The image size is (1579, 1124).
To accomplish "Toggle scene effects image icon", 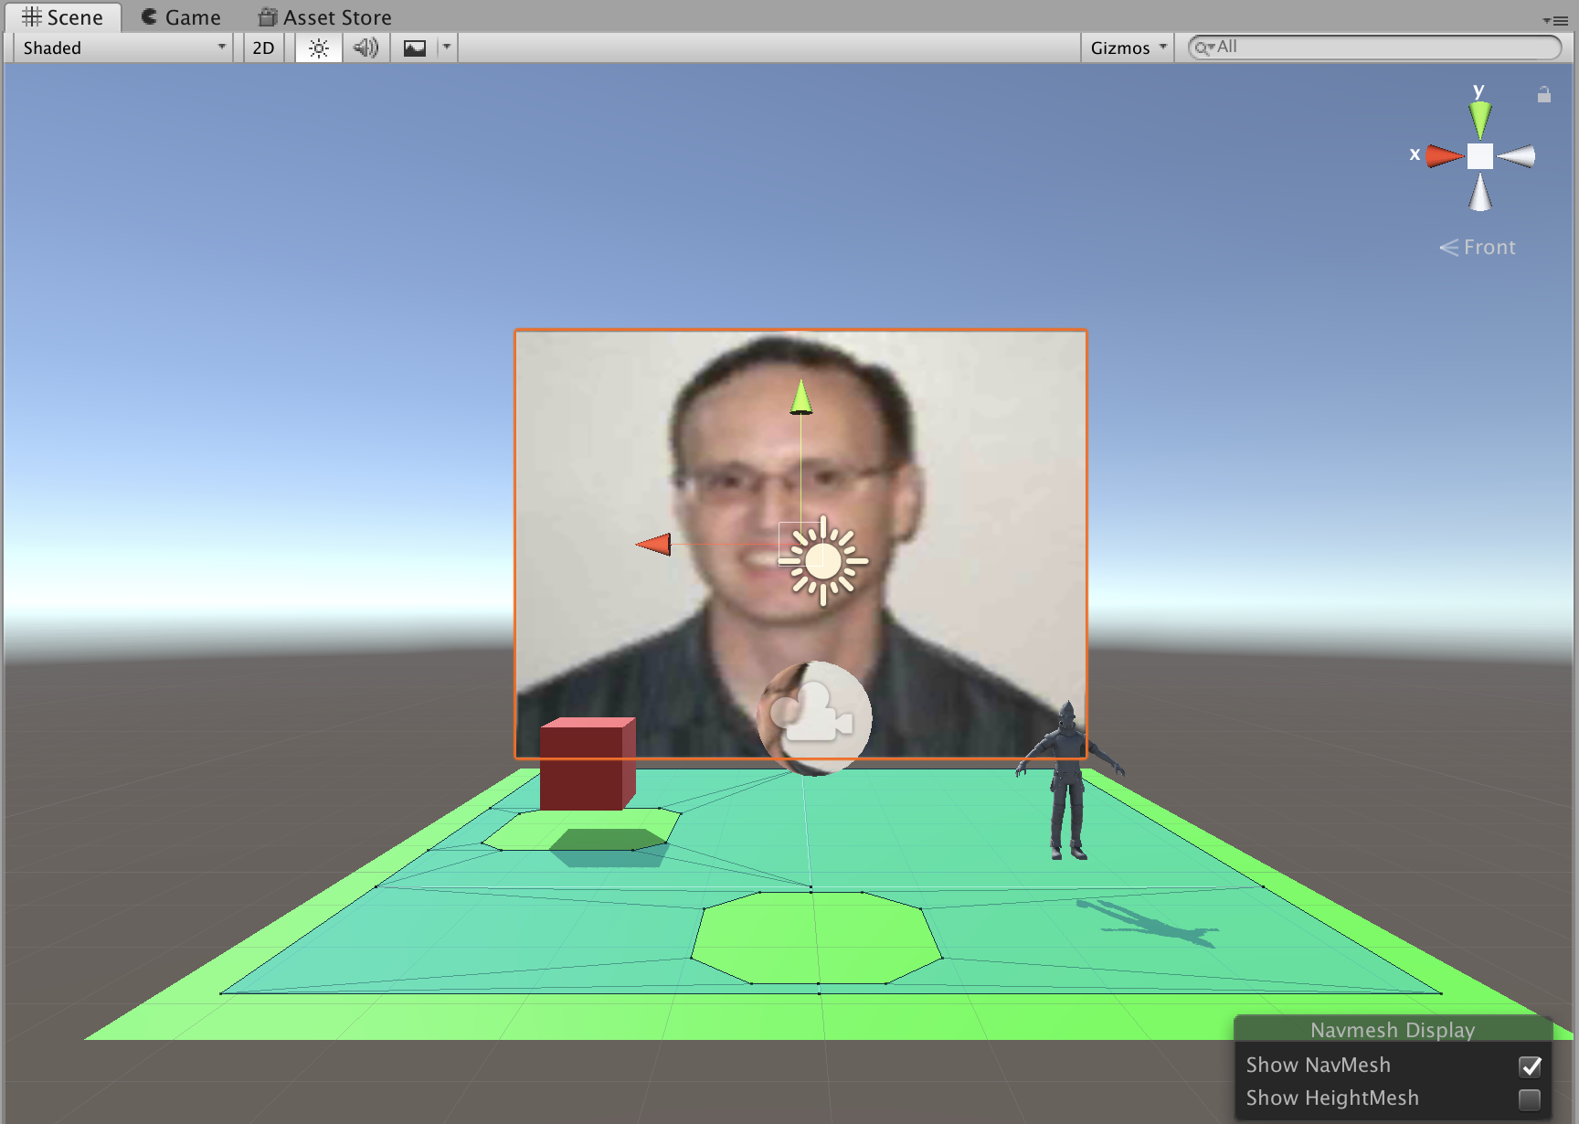I will 415,48.
